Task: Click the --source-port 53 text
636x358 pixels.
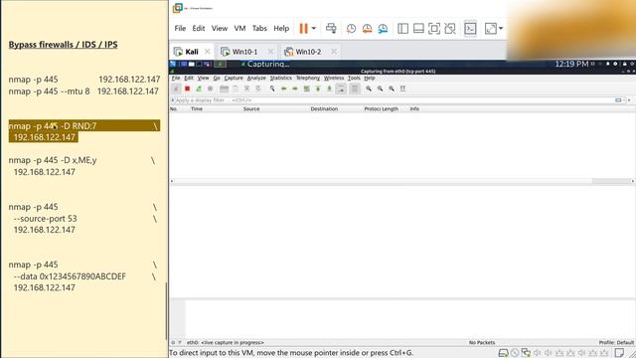Action: [46, 219]
